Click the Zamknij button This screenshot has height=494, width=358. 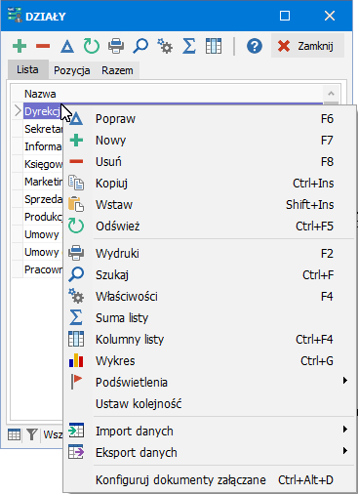tap(307, 46)
